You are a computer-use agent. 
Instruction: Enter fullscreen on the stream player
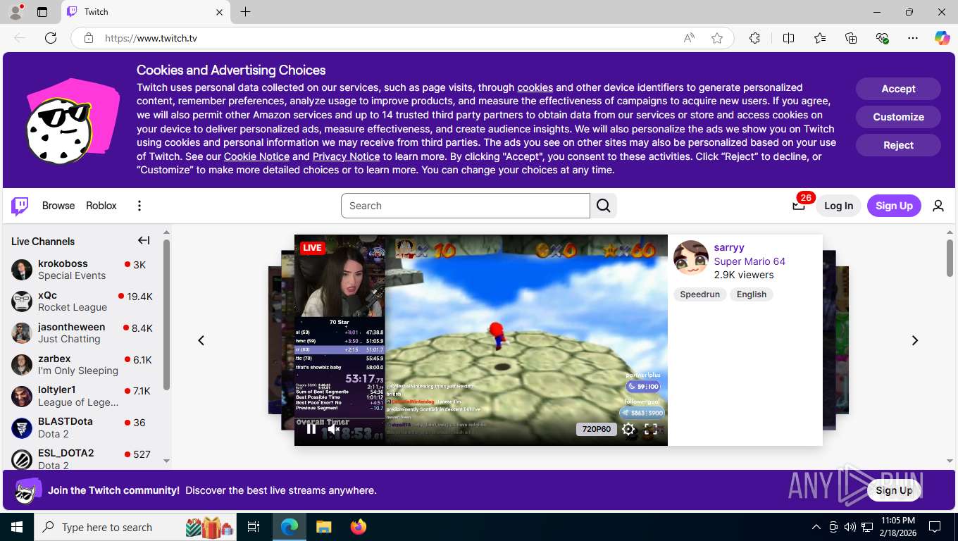point(652,429)
